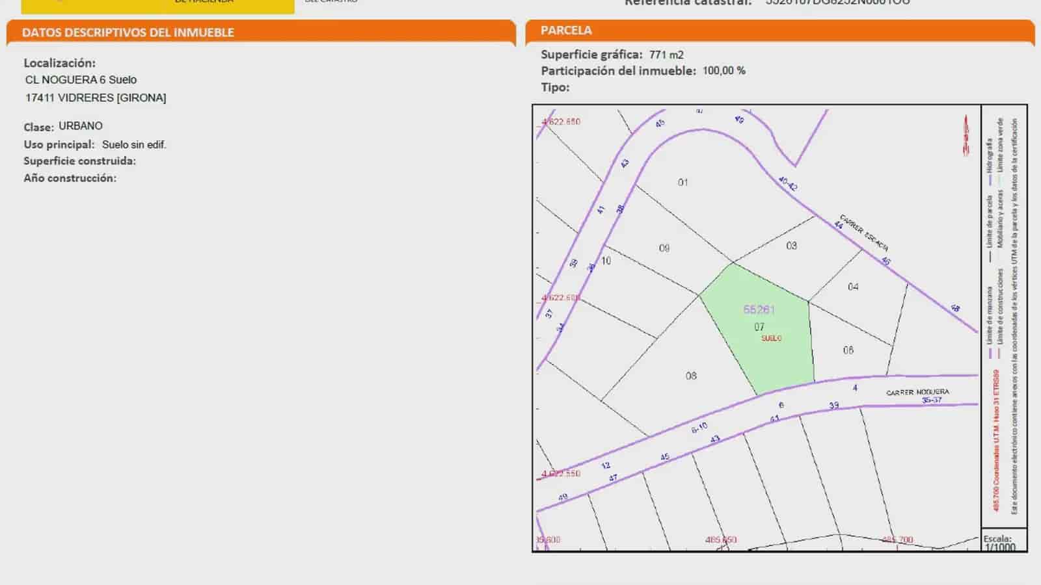Image resolution: width=1041 pixels, height=585 pixels.
Task: Click the CL NOGUERA 6 Suelo address
Action: [x=81, y=81]
